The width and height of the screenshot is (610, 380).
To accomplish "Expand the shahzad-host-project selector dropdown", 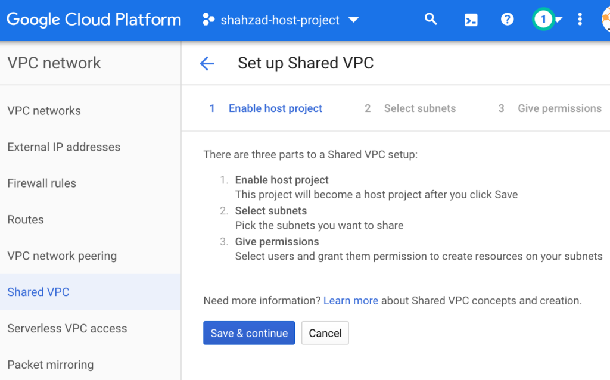I will pos(281,20).
